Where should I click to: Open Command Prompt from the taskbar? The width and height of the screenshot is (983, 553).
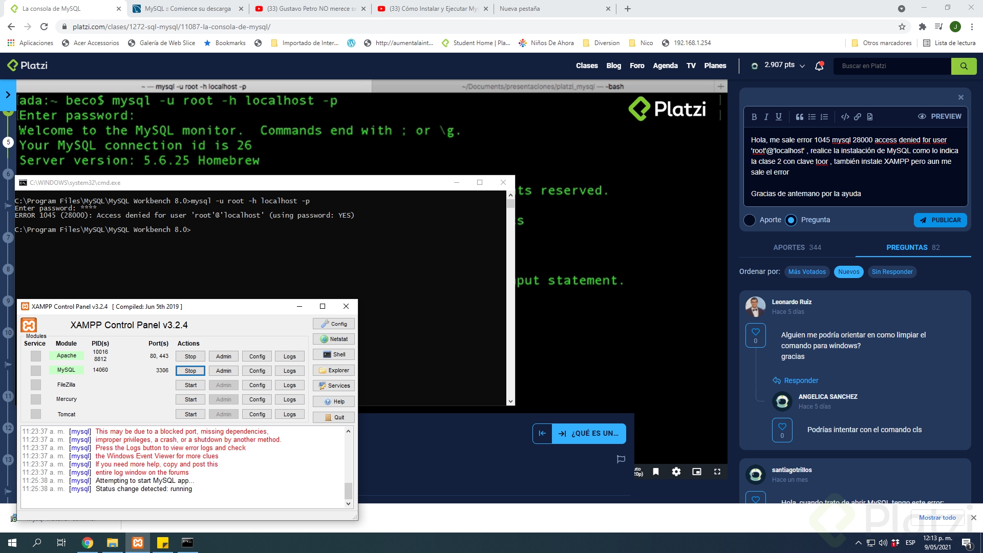[187, 543]
